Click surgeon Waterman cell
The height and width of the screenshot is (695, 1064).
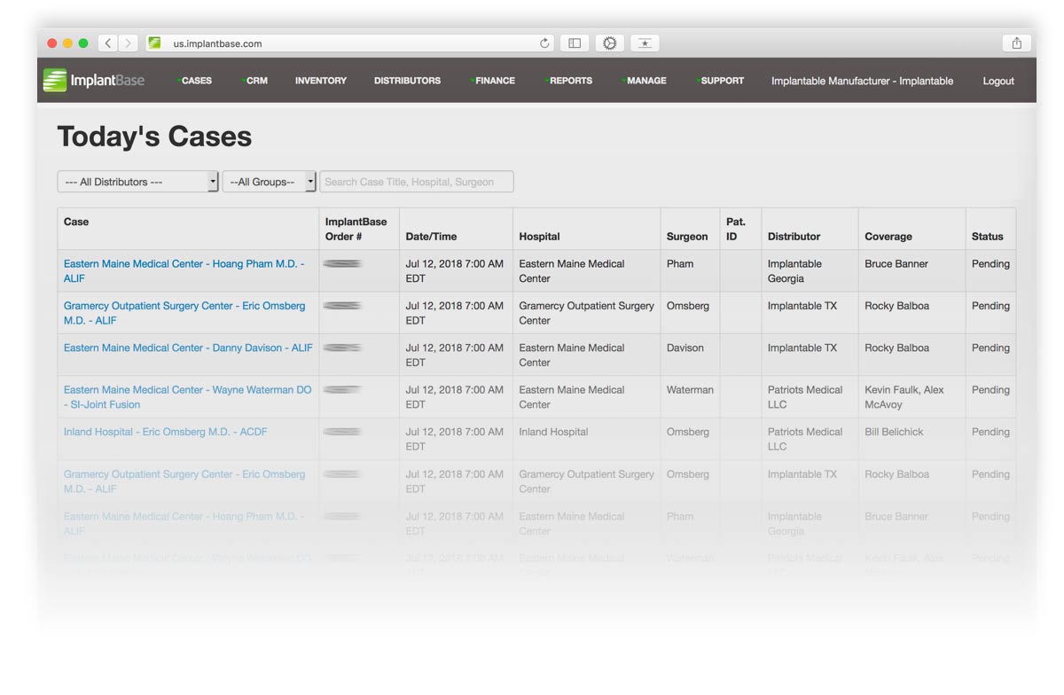tap(690, 390)
